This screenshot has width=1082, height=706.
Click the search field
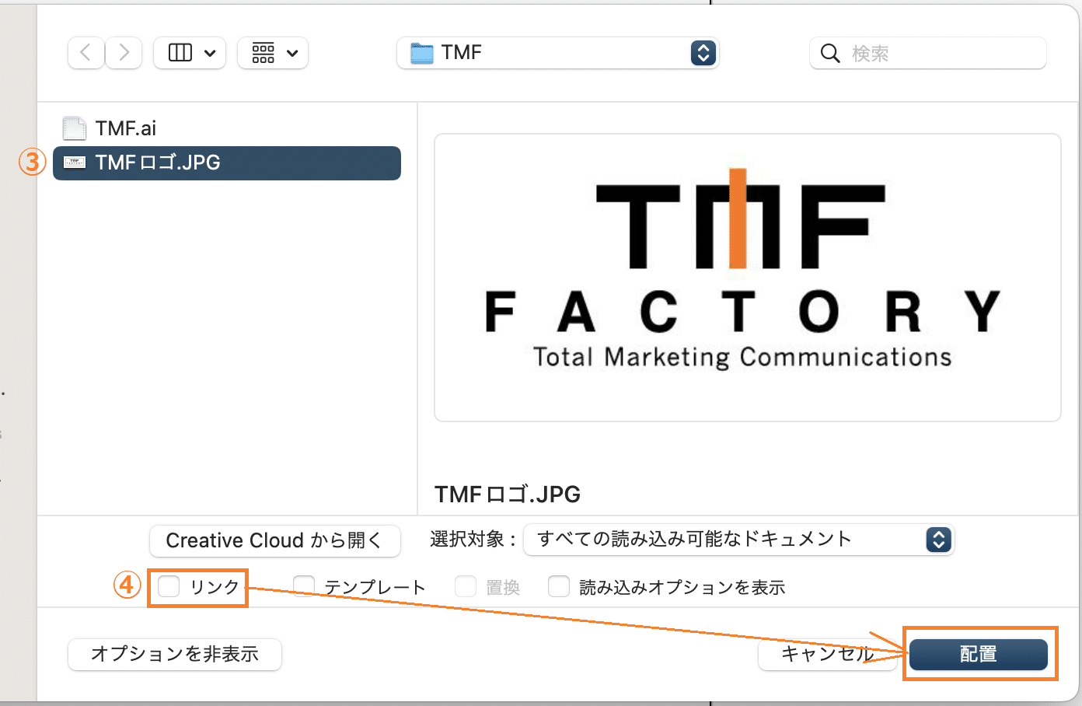[x=927, y=53]
